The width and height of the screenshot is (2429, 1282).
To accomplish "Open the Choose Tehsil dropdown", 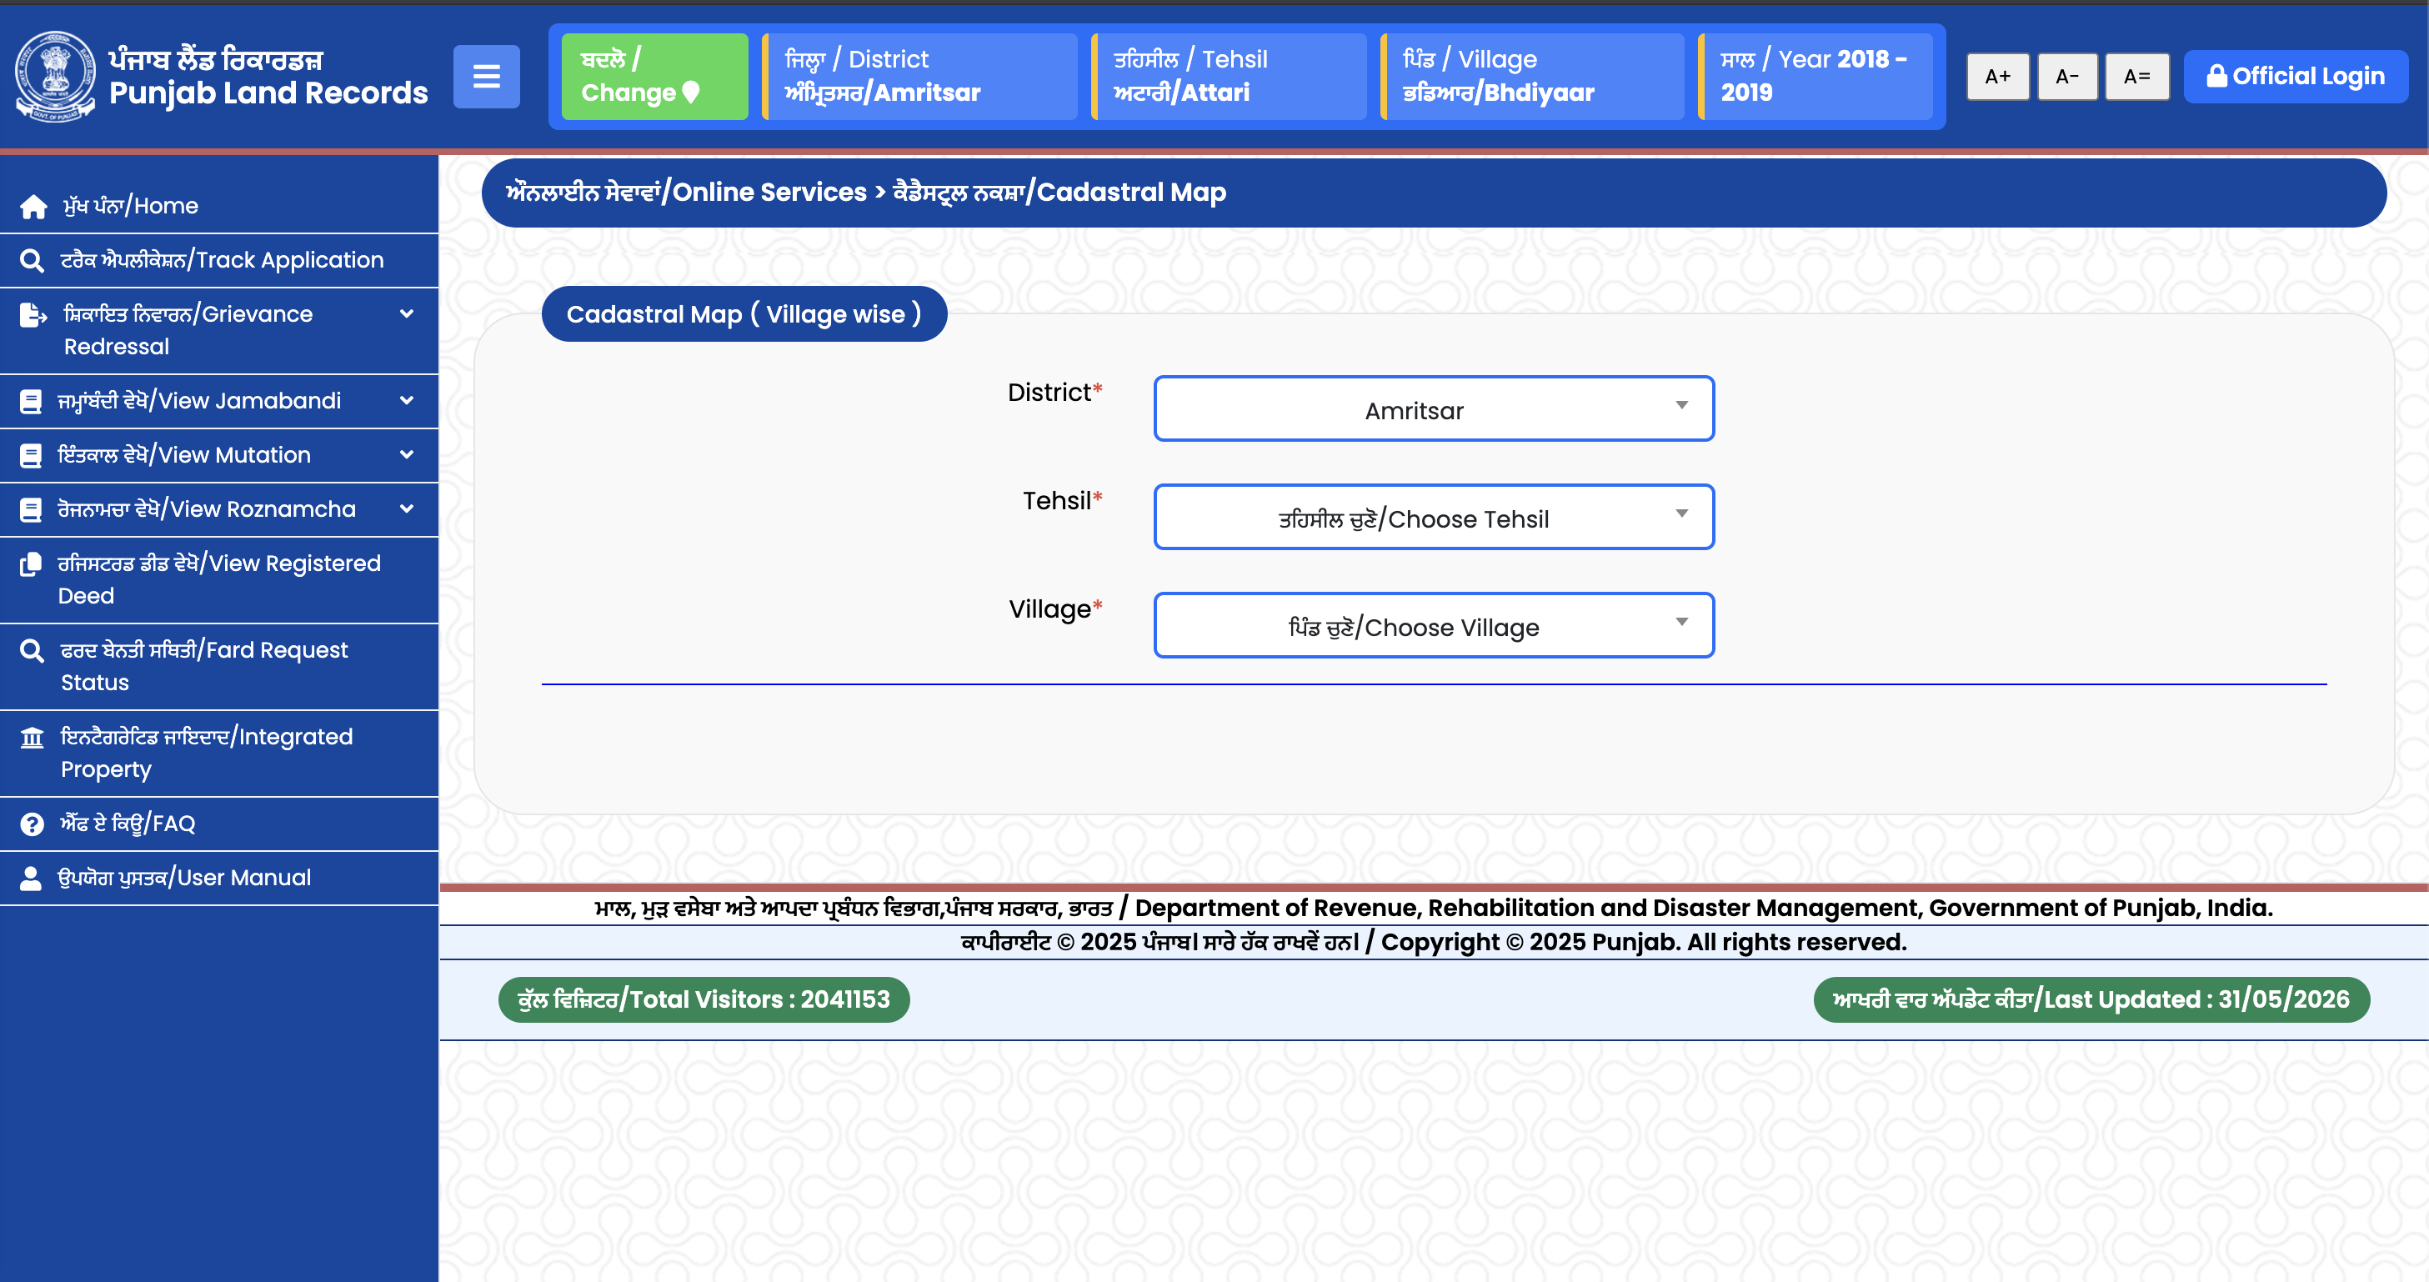I will 1433,517.
